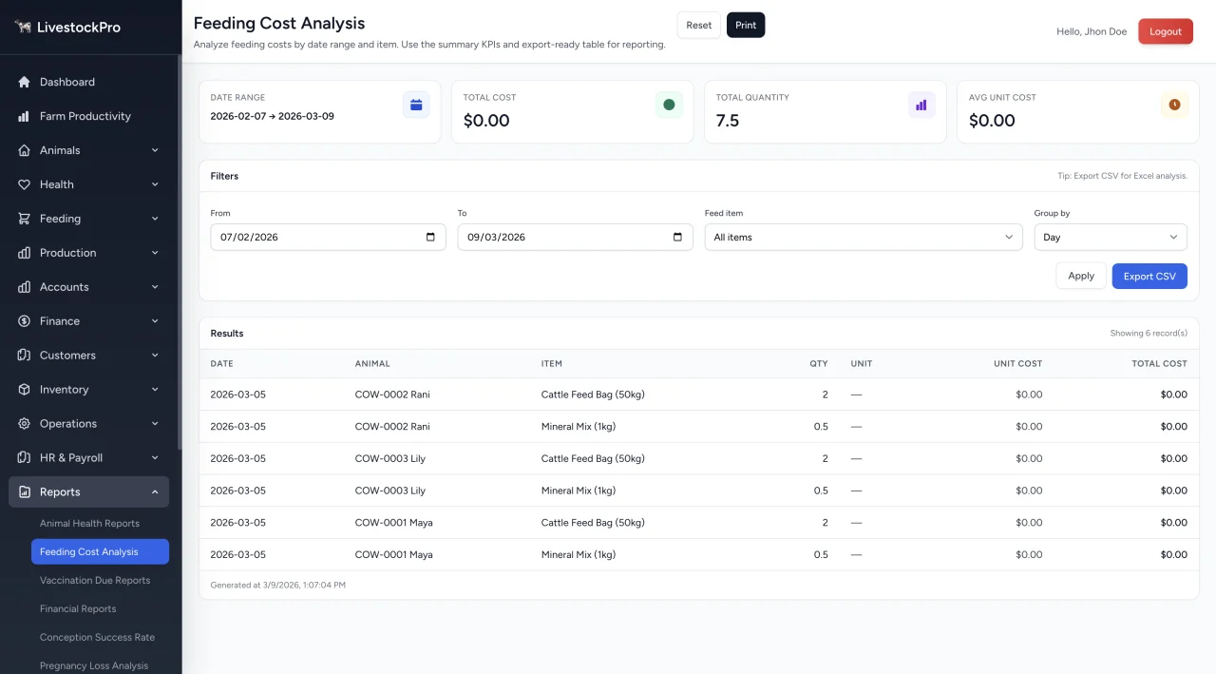Click 'Generated at 3/9/2026, 1:07:04 PM' footer text
The image size is (1216, 674).
click(x=278, y=586)
